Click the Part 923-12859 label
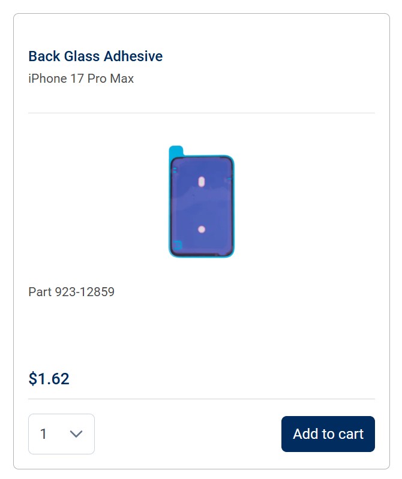Image resolution: width=402 pixels, height=479 pixels. click(71, 292)
